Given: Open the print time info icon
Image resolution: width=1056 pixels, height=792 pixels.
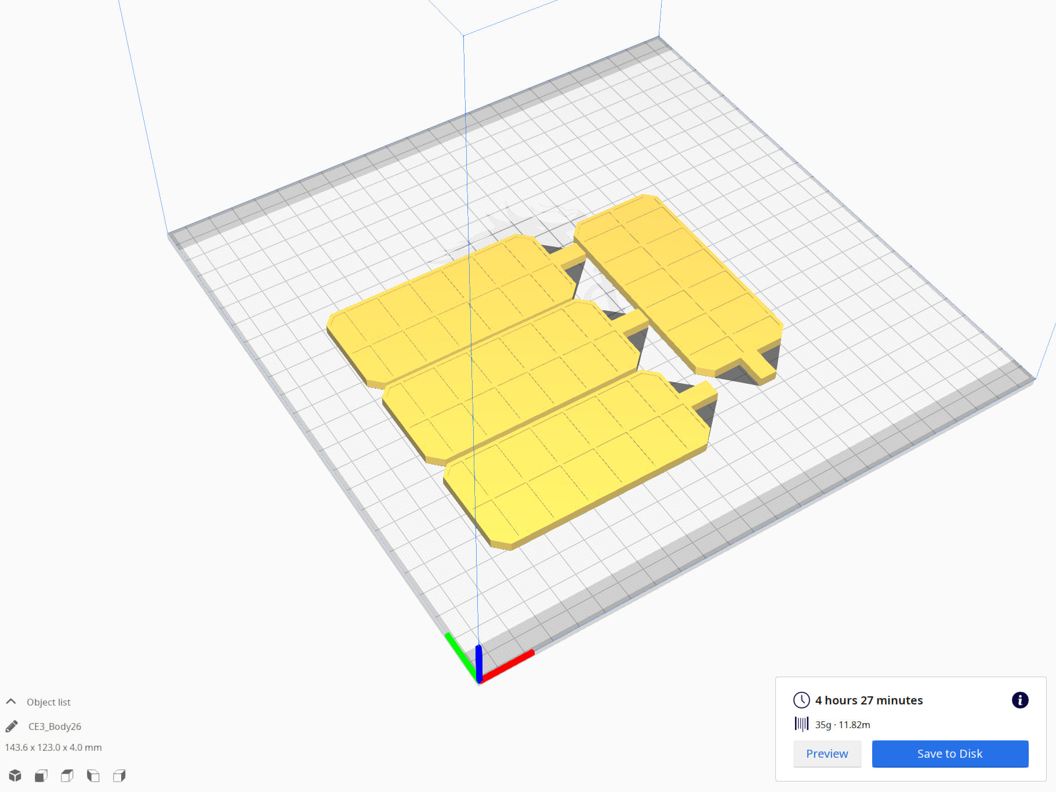Looking at the screenshot, I should (x=1020, y=700).
